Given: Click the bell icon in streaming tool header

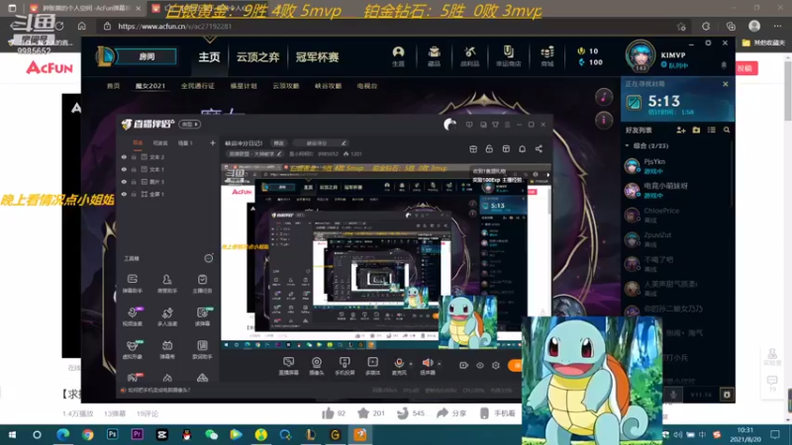Looking at the screenshot, I should point(523,149).
